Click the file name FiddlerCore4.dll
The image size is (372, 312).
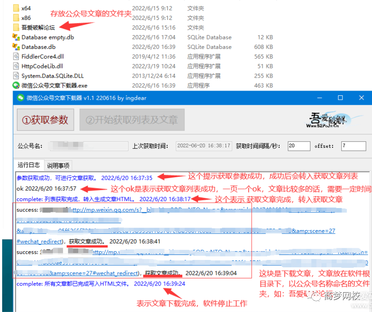tap(43, 57)
